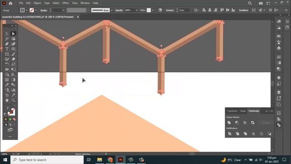Set paint mode to None
Screen dimensions: 291x164
[x=14, y=119]
